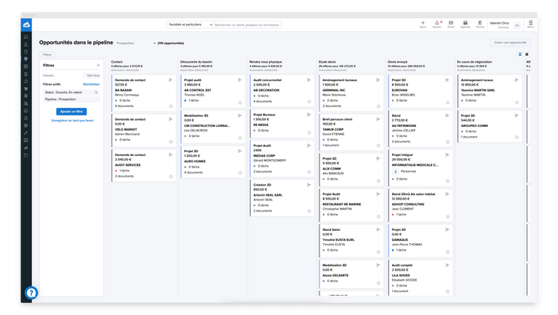
Task: Close the Filtres panel
Action: coord(98,66)
